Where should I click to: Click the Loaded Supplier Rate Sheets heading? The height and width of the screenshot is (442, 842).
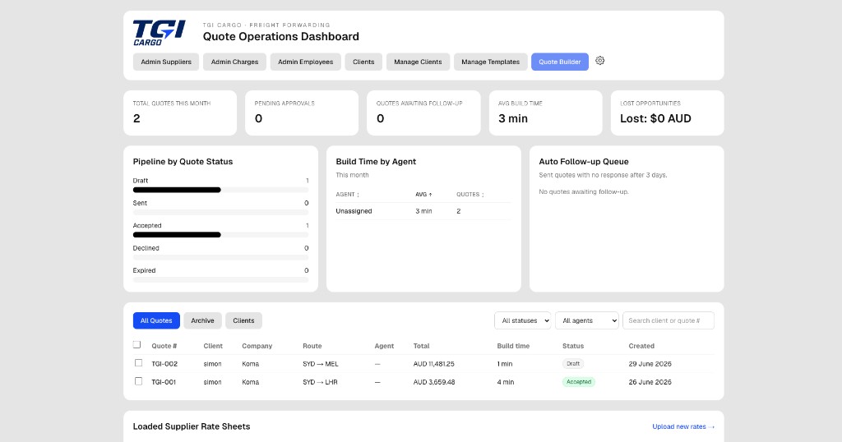point(192,426)
